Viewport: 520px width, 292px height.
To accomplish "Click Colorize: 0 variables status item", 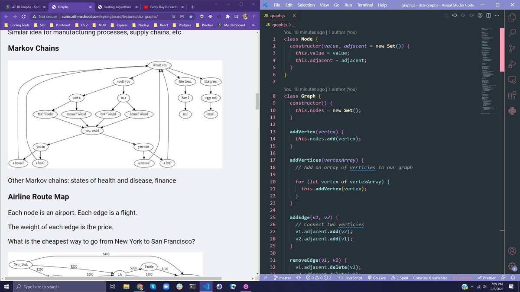I will coord(430,278).
